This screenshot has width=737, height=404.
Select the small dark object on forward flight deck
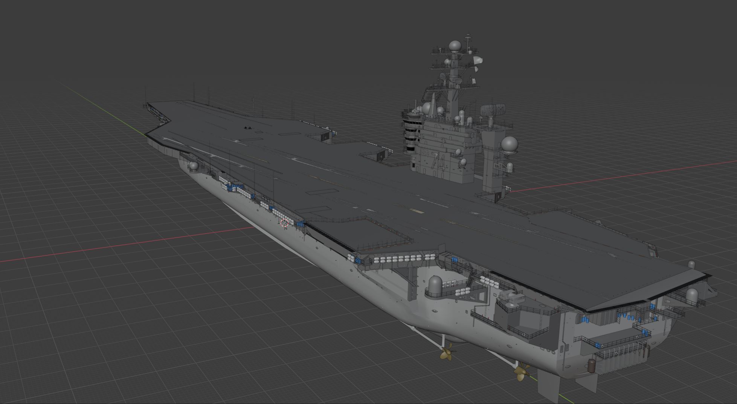(x=247, y=128)
